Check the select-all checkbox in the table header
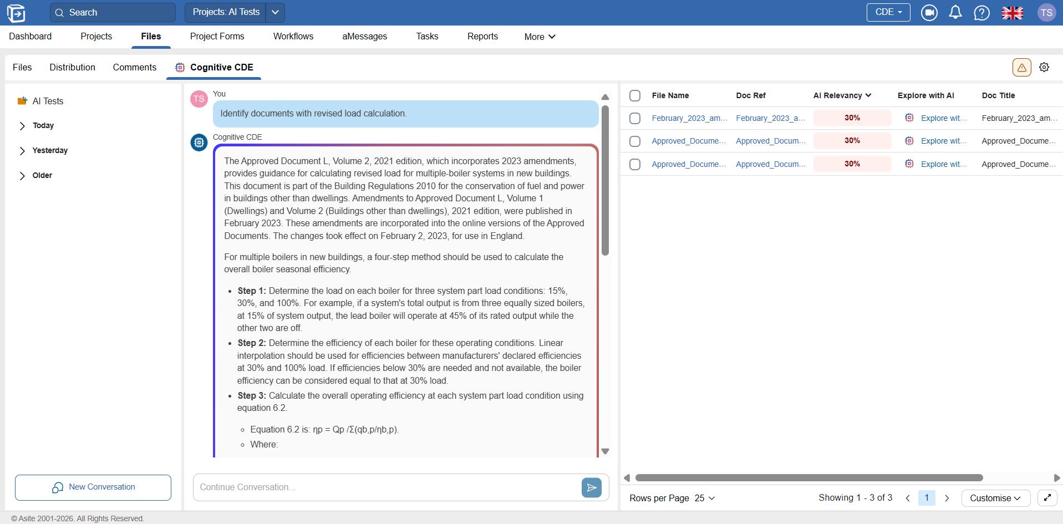This screenshot has width=1063, height=524. 635,95
